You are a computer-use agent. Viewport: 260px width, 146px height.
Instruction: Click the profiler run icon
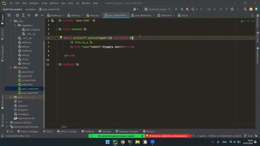[193, 9]
